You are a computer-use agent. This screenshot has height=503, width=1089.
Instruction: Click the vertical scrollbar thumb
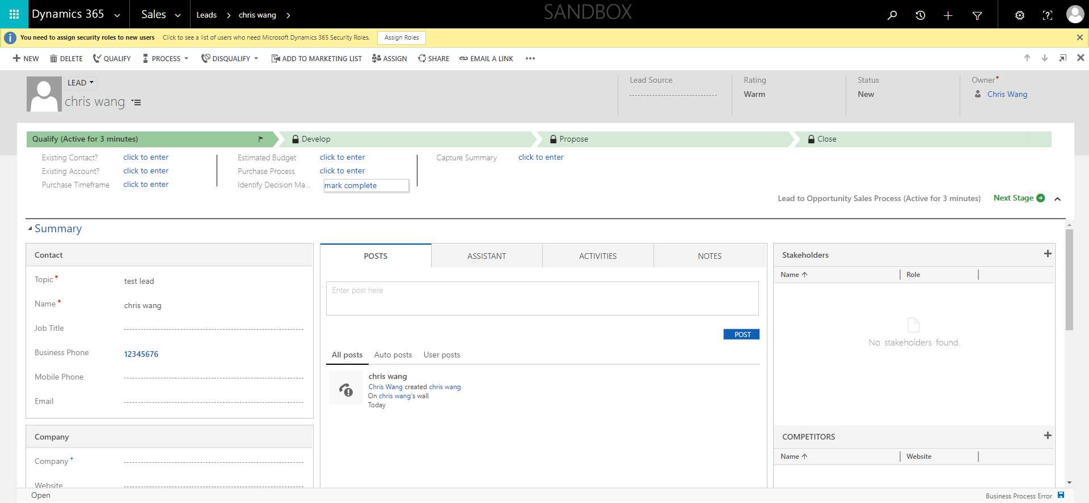point(1069,280)
